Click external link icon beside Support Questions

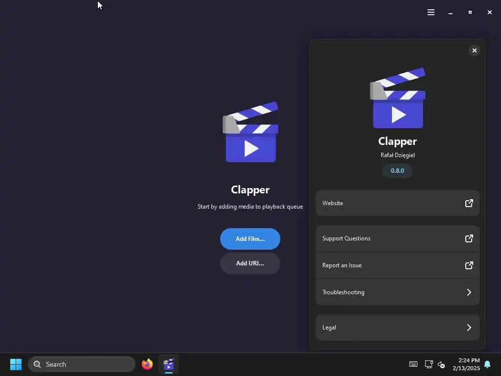[469, 238]
